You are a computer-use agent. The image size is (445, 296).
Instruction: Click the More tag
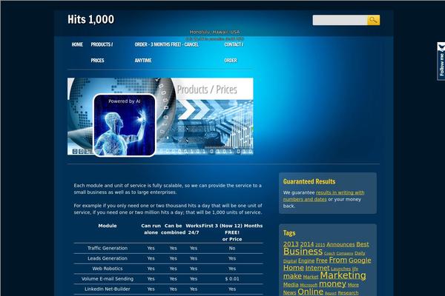point(353,285)
